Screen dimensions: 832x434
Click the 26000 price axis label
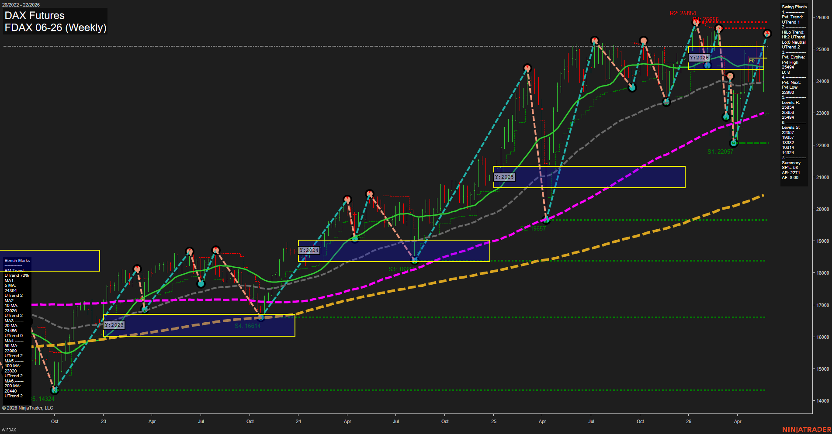point(822,17)
